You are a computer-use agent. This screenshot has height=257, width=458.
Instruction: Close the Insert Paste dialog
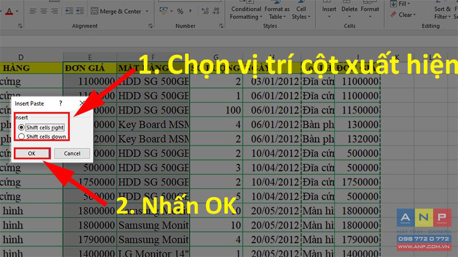tap(82, 103)
